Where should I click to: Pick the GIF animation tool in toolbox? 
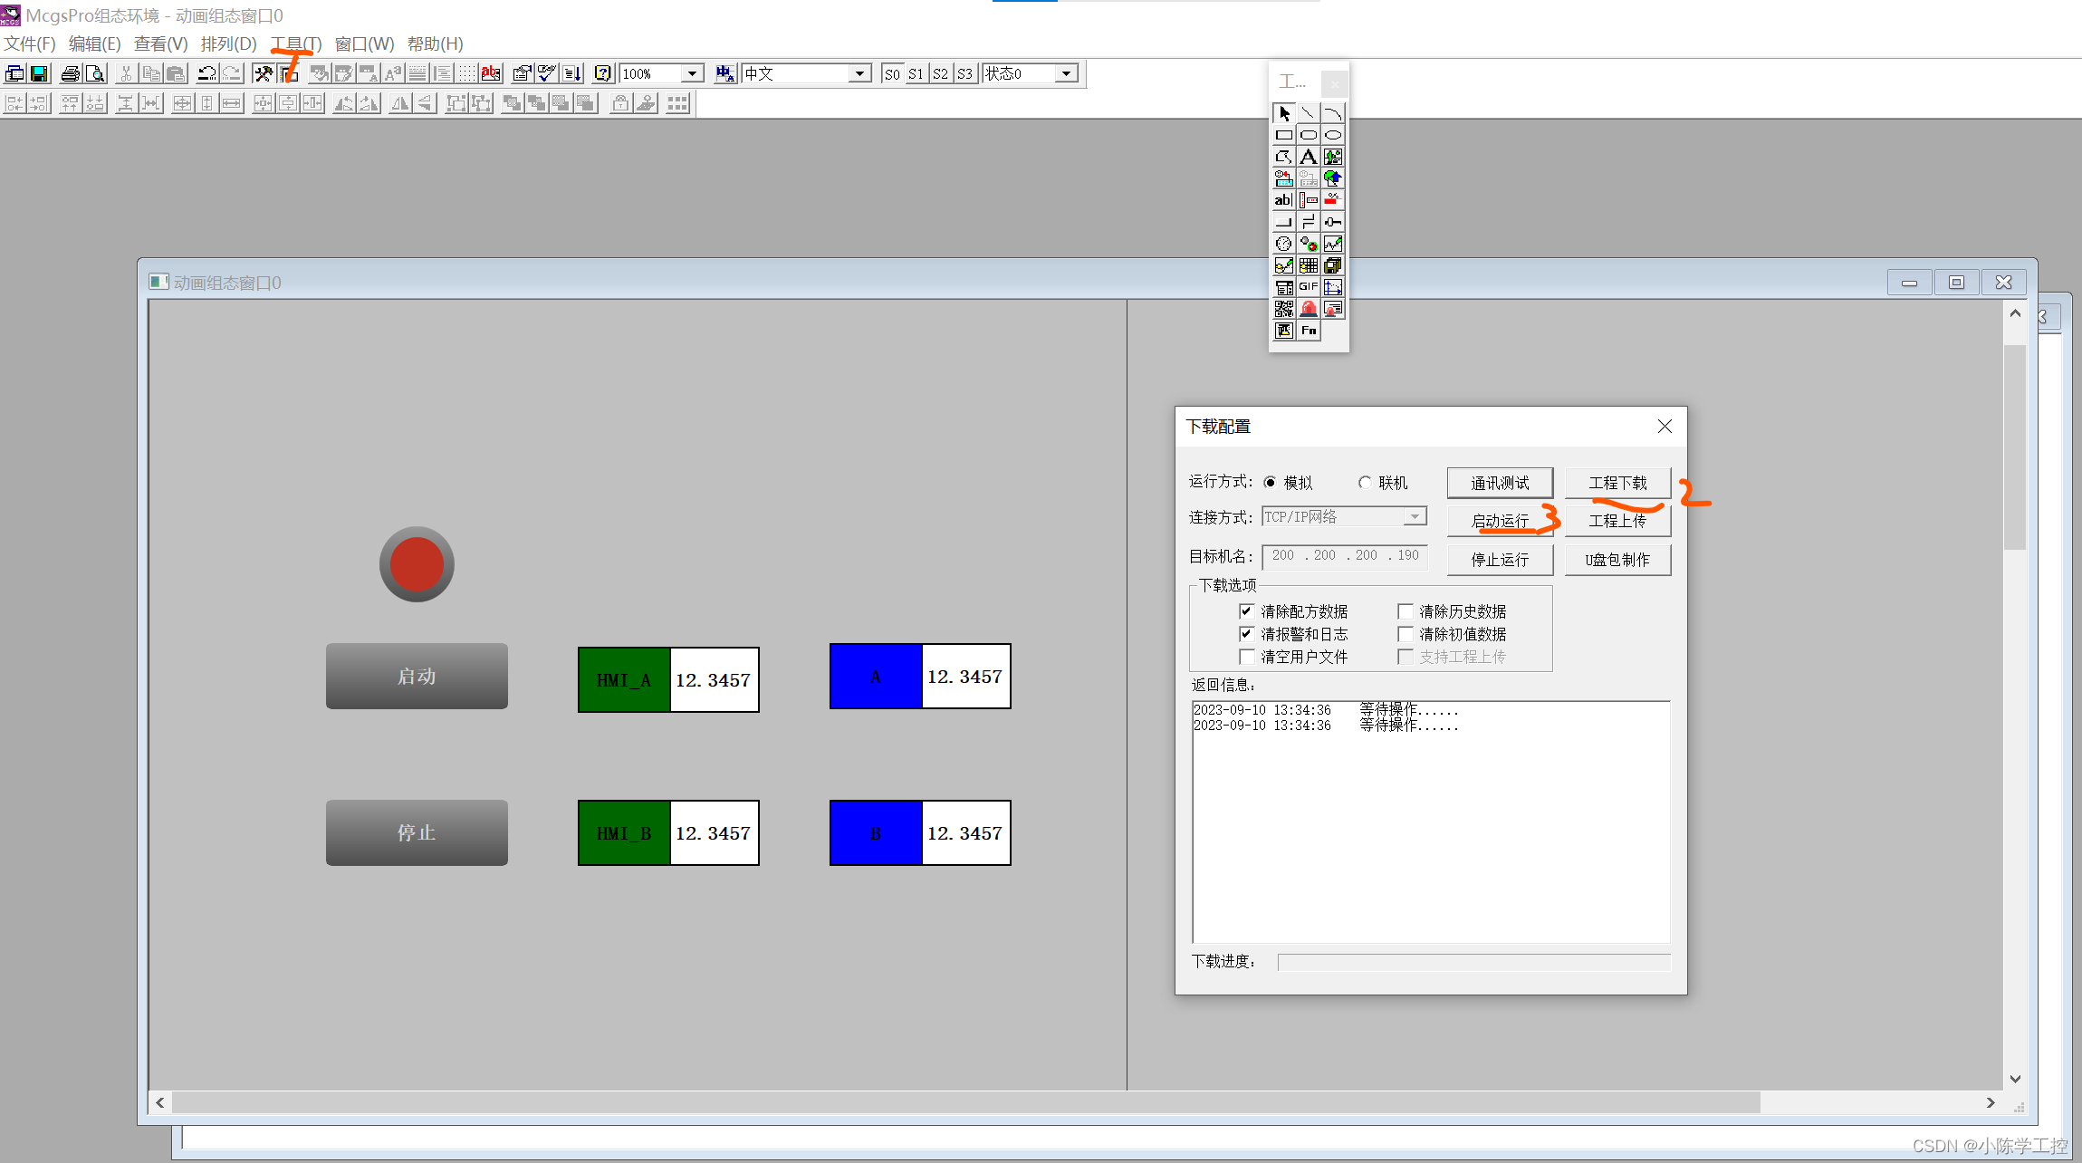click(x=1308, y=287)
